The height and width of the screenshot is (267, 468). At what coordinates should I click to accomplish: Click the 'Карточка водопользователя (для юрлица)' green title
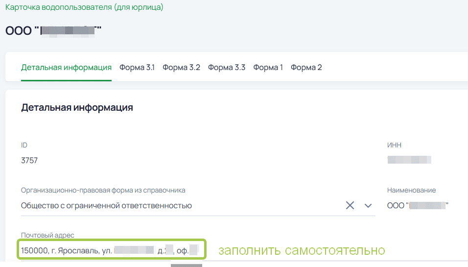click(x=84, y=7)
